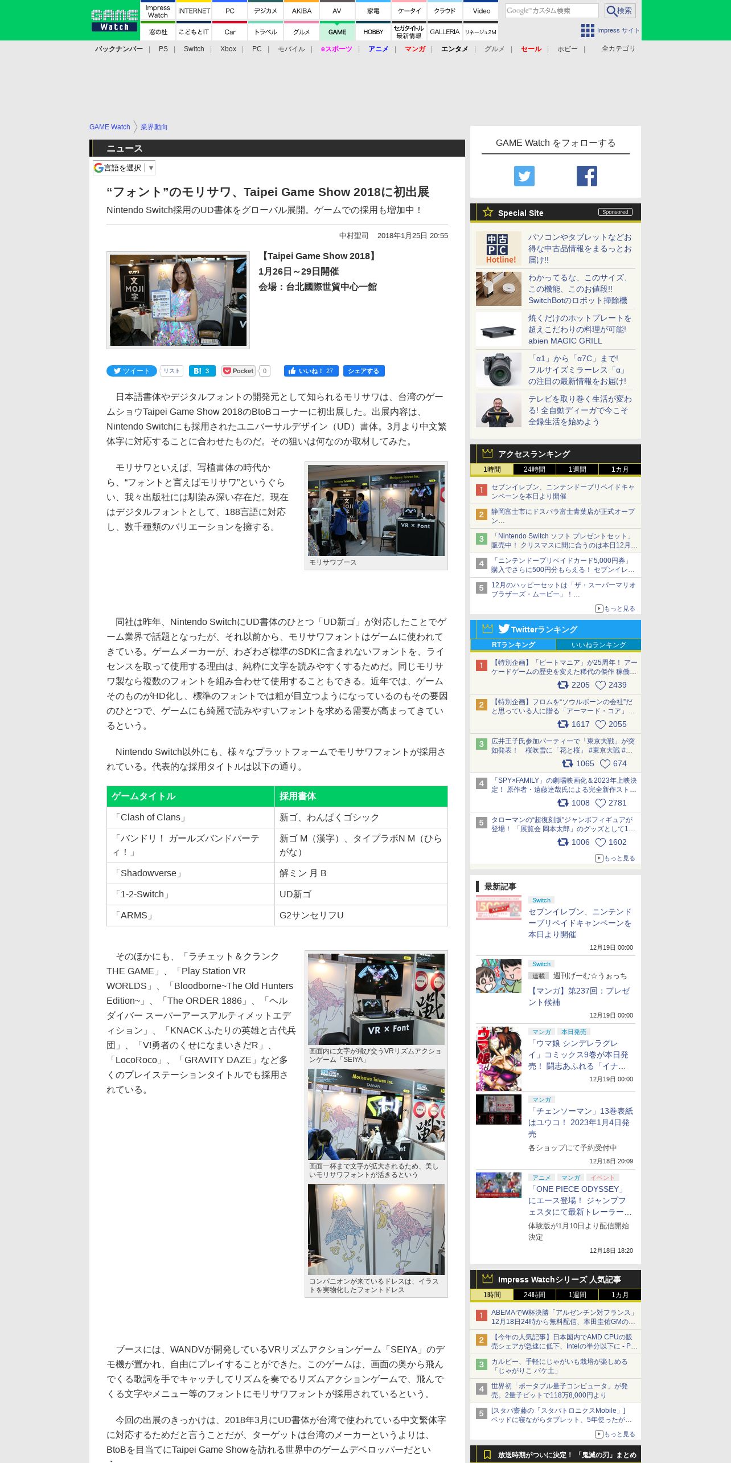Open the α7C mirrorless camera sponsored thumbnail

(x=499, y=370)
